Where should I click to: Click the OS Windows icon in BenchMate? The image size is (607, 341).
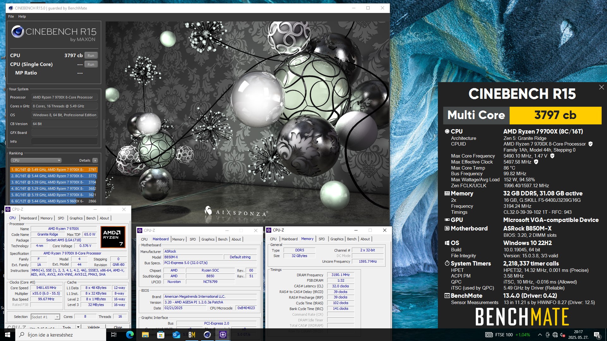447,243
